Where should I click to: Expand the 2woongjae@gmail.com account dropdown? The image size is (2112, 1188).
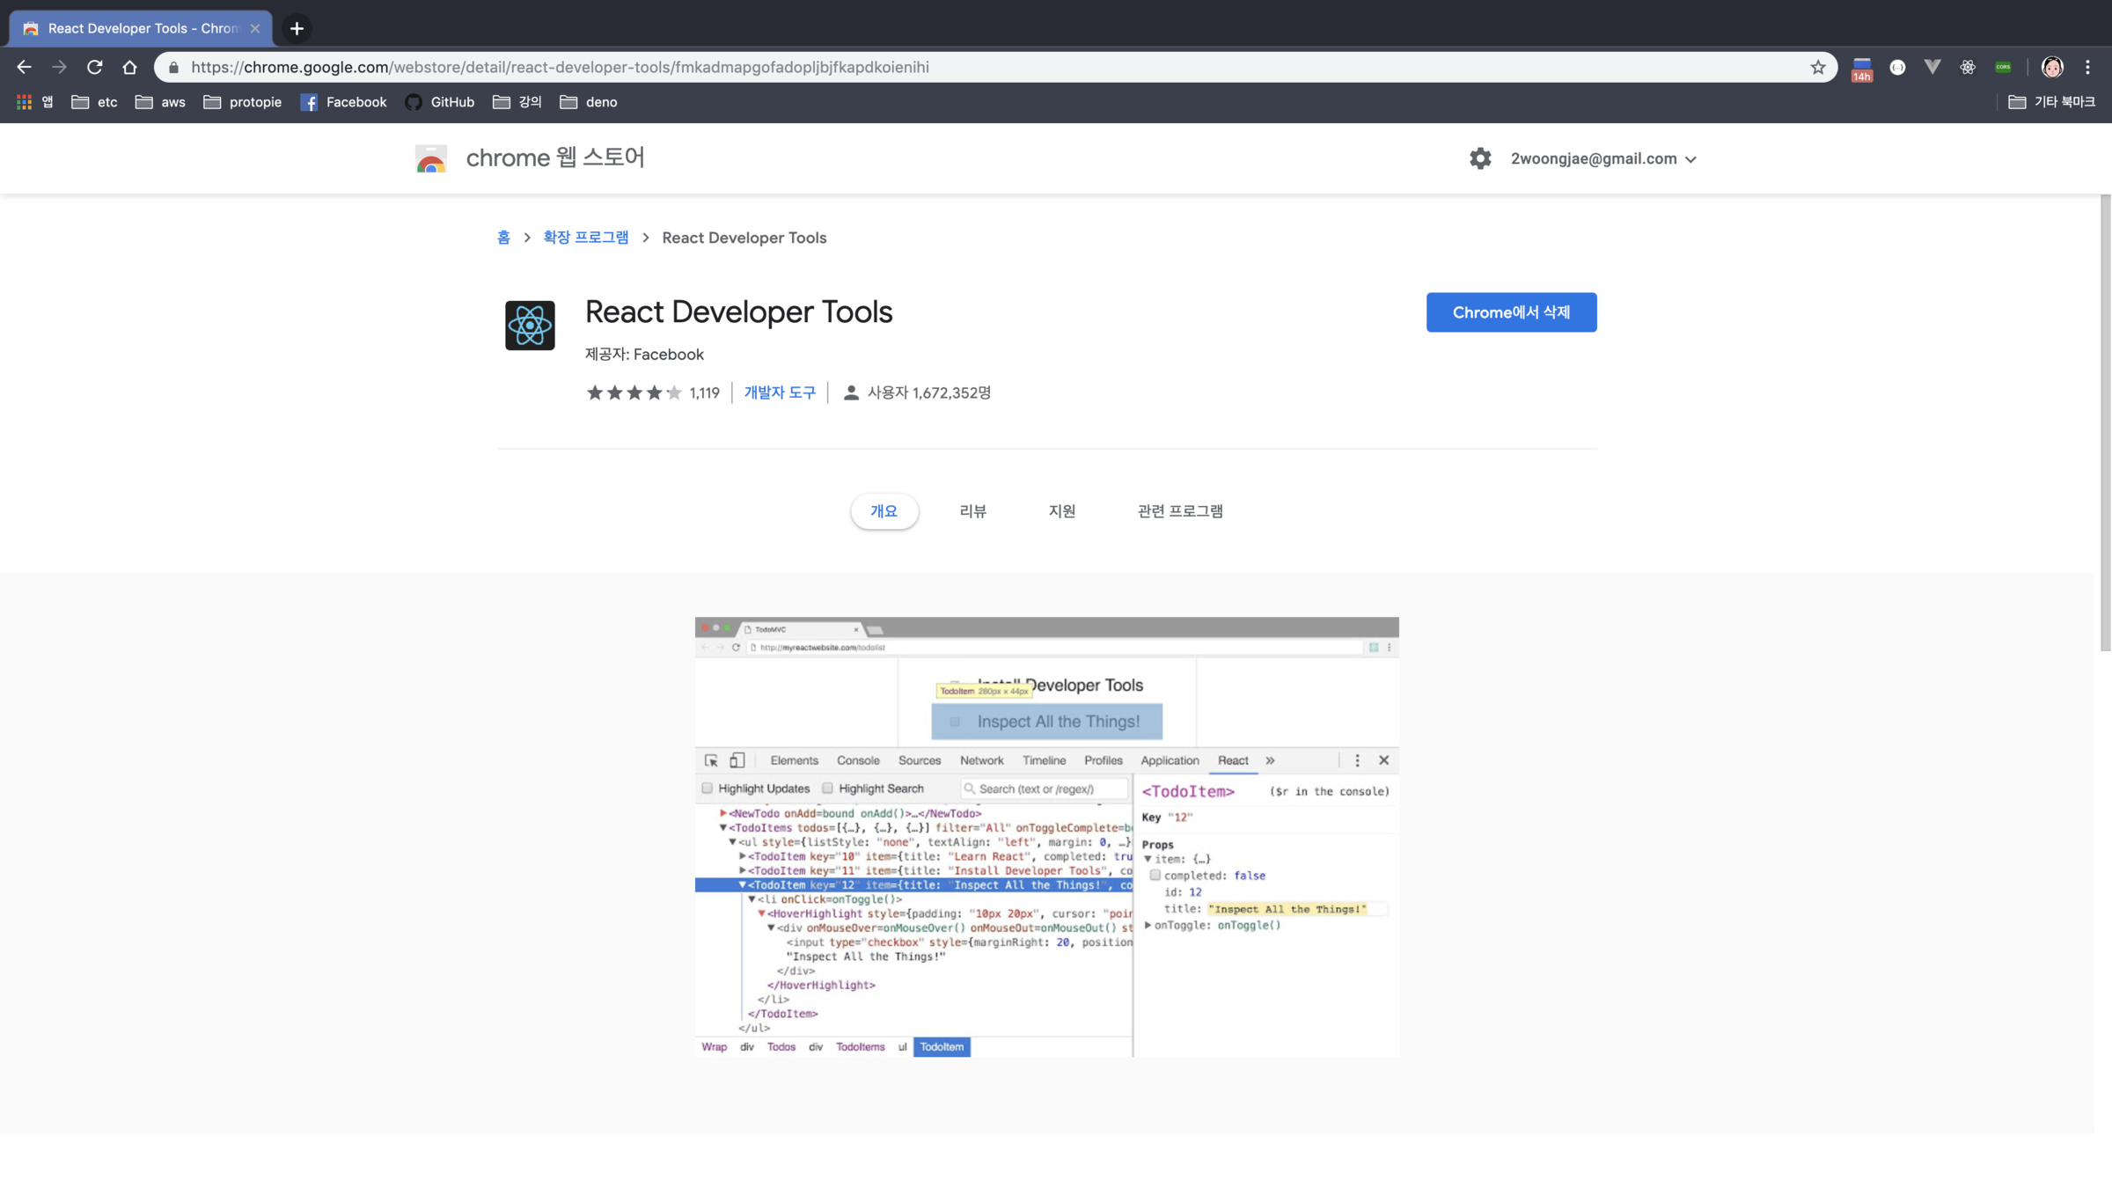point(1603,158)
